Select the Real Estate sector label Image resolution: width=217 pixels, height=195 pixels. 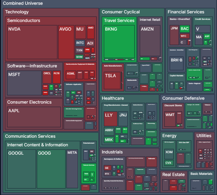pos(173,175)
